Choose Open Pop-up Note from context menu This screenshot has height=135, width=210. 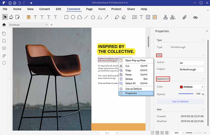pos(136,60)
